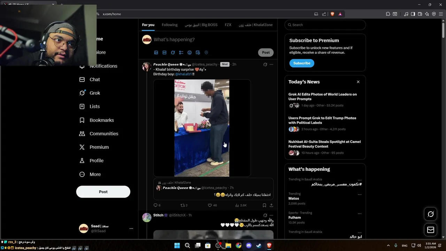The height and width of the screenshot is (251, 446).
Task: Open floating Grok button
Action: [431, 214]
